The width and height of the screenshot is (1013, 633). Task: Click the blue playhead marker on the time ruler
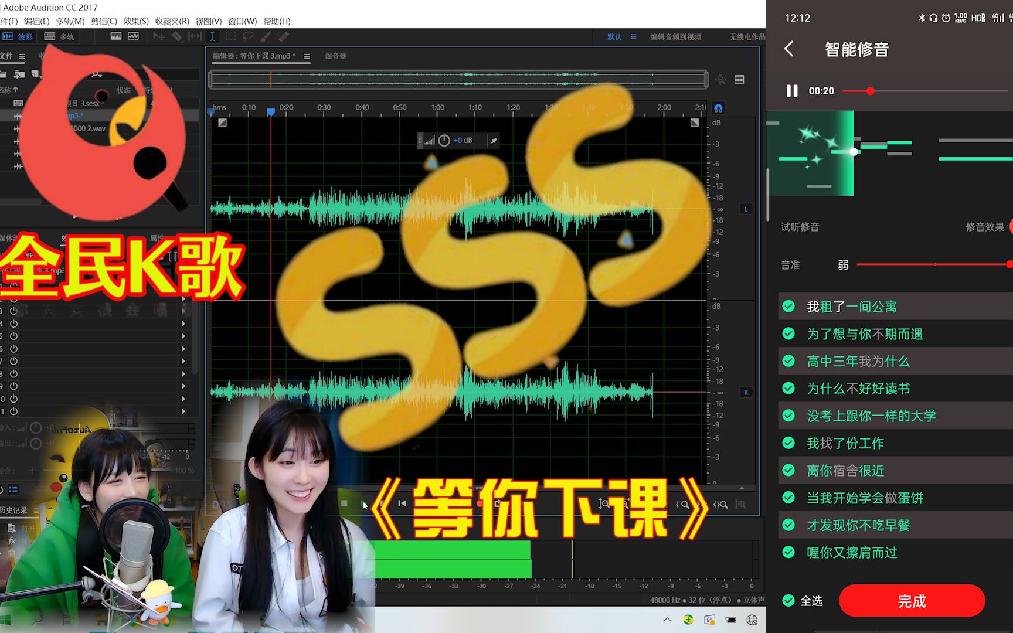click(x=271, y=111)
